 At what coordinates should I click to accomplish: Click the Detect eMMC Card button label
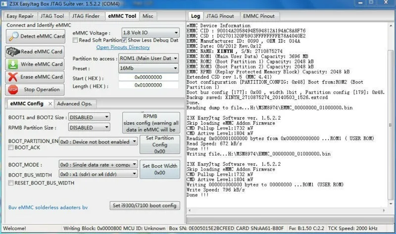click(43, 36)
